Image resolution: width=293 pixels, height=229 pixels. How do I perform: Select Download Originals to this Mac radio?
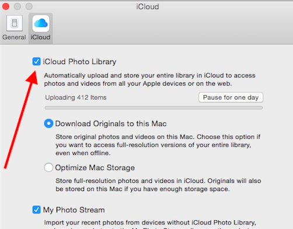coord(48,124)
